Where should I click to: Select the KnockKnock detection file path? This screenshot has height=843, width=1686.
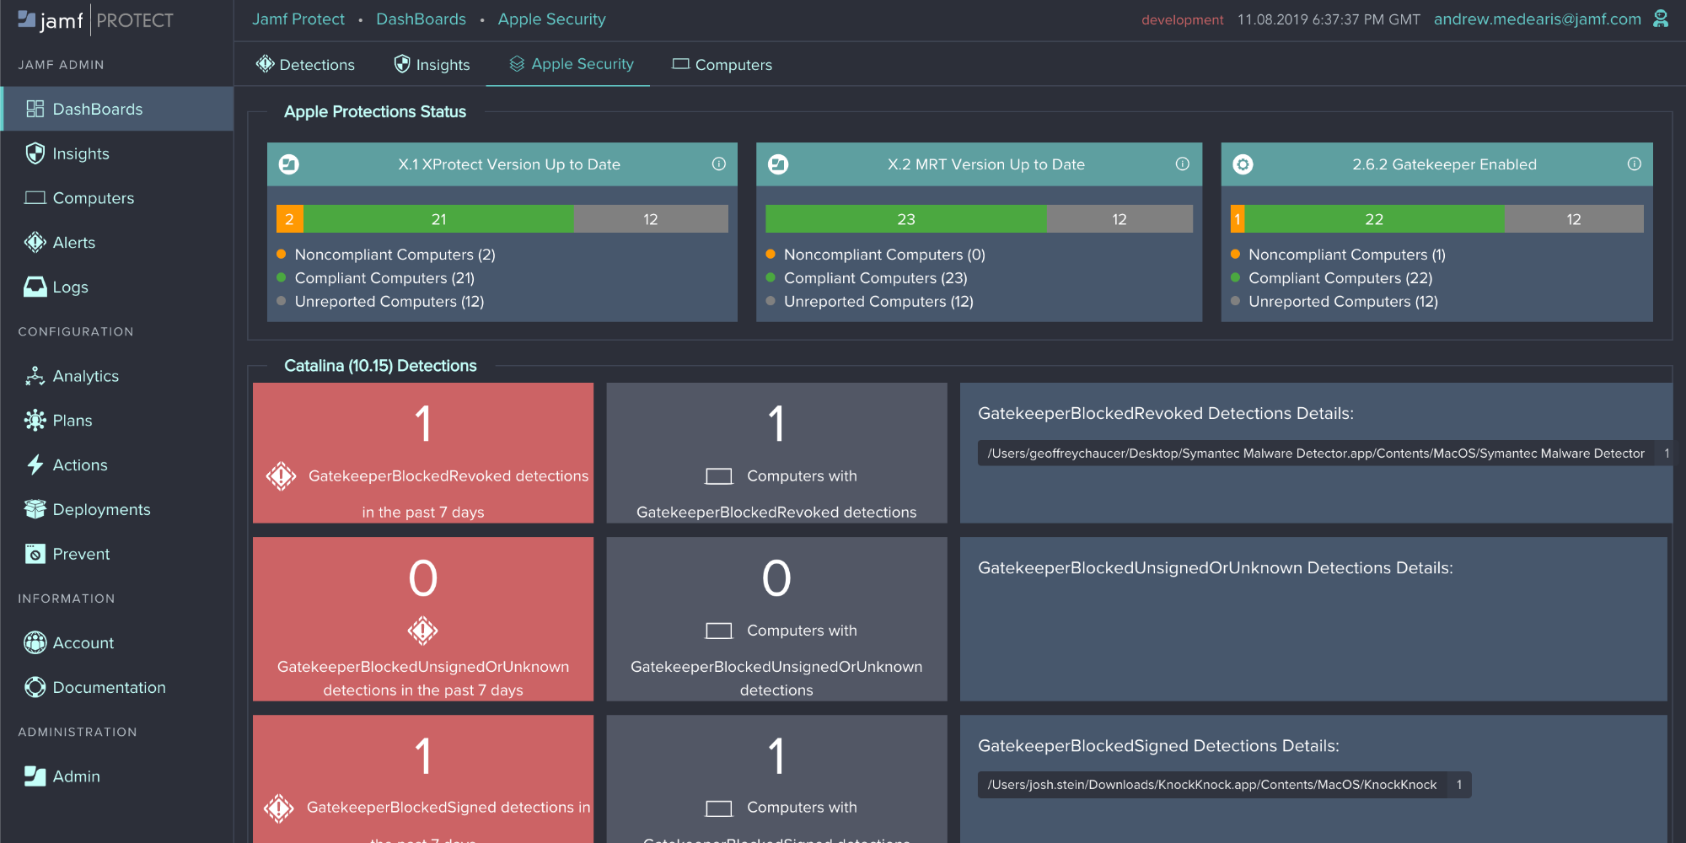tap(1212, 784)
